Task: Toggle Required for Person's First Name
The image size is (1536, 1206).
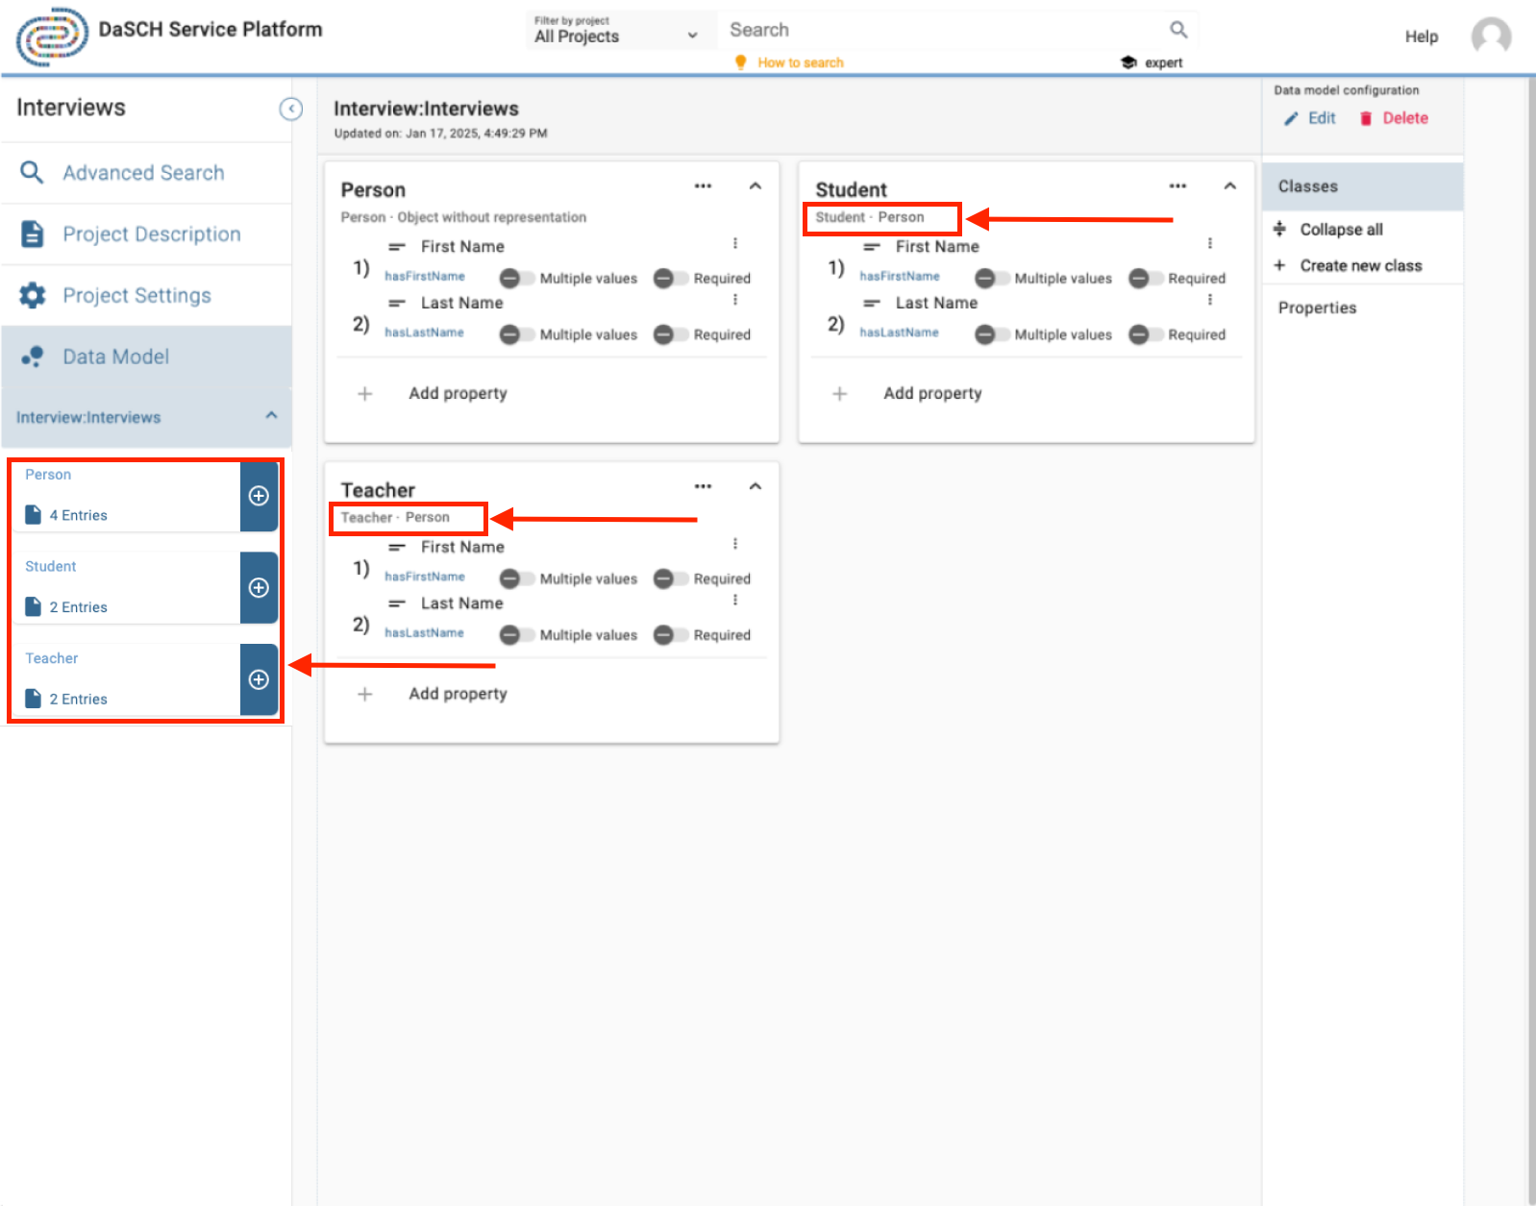Action: click(670, 279)
